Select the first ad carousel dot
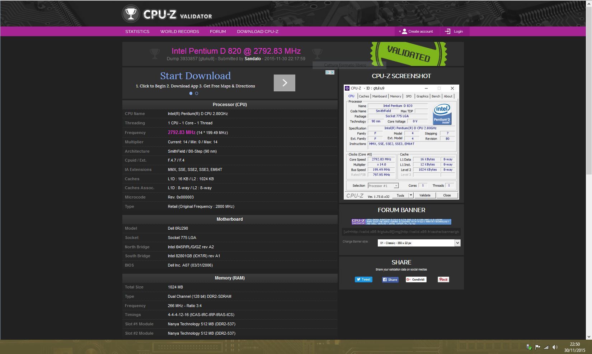Image resolution: width=592 pixels, height=354 pixels. [191, 93]
